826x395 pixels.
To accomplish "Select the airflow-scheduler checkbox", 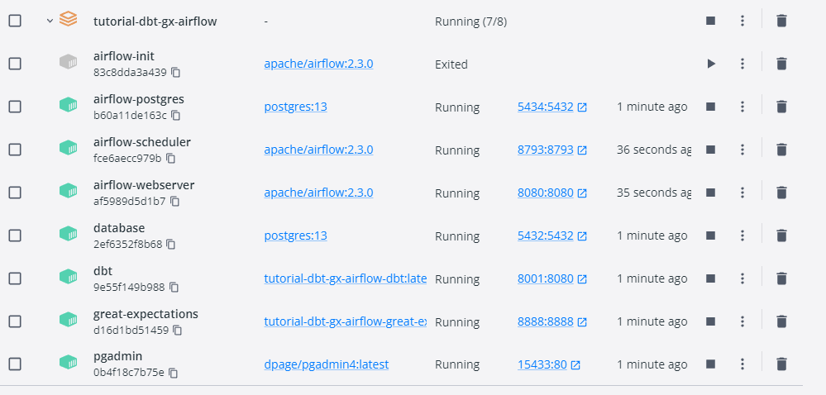I will coord(15,150).
